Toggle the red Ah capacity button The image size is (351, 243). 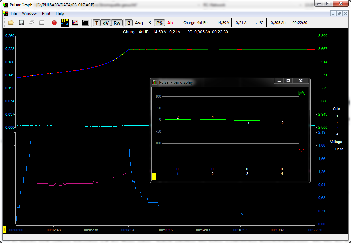pos(170,23)
